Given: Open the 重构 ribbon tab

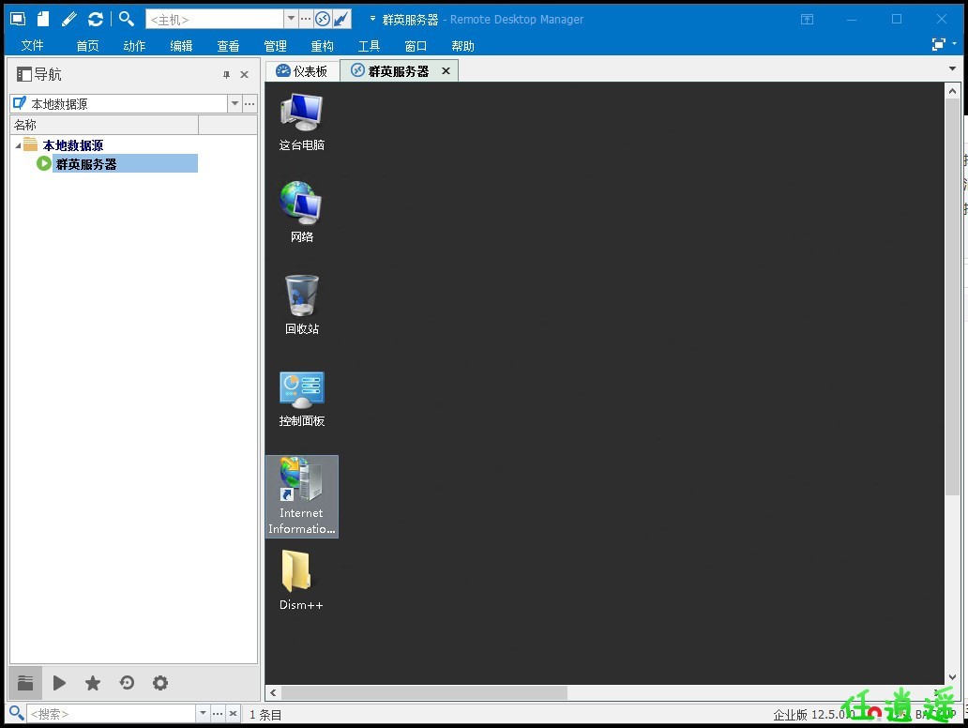Looking at the screenshot, I should coord(322,46).
